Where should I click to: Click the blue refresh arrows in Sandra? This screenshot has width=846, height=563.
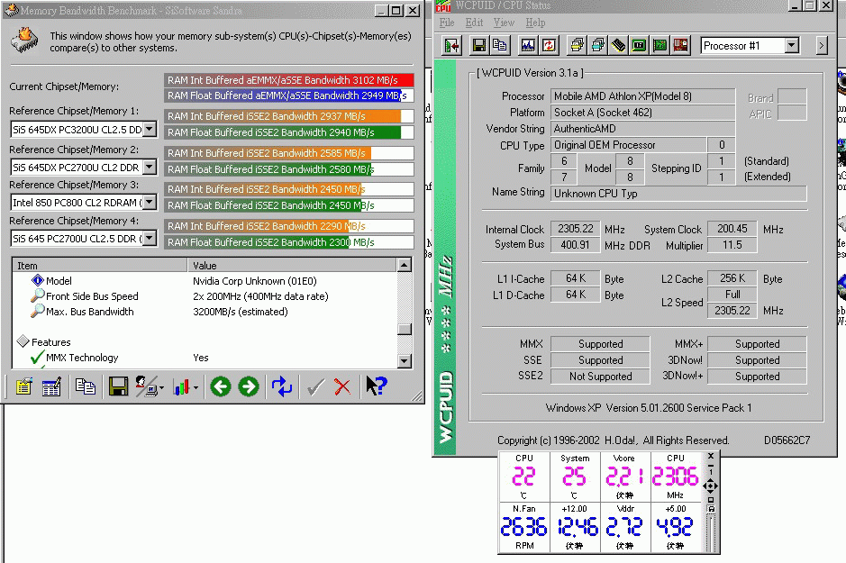[282, 386]
